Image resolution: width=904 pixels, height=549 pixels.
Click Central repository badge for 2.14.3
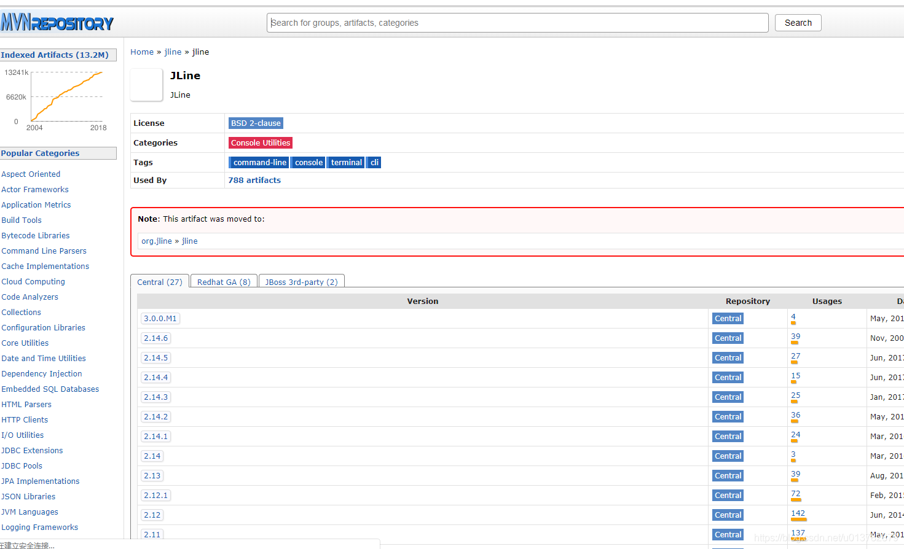[x=728, y=397]
